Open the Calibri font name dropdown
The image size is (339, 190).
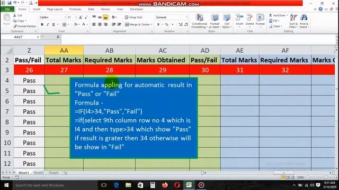[65, 17]
